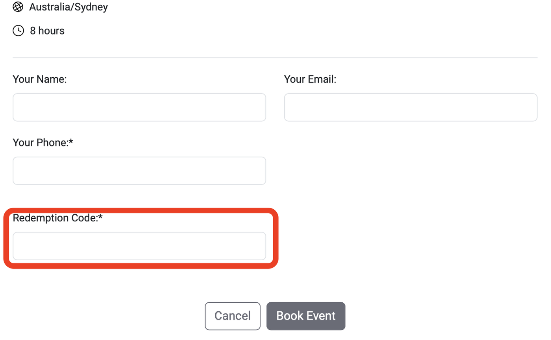Focus the Your Phone input field

(x=139, y=171)
